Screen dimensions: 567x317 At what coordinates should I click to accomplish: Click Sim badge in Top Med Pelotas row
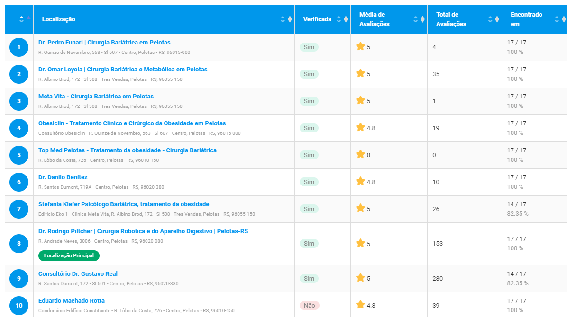pyautogui.click(x=309, y=155)
